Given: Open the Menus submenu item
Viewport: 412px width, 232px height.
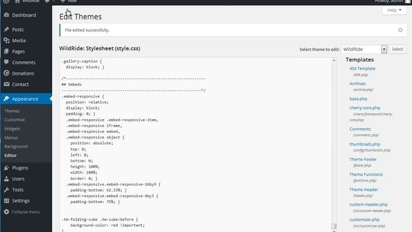Looking at the screenshot, I should click(11, 137).
